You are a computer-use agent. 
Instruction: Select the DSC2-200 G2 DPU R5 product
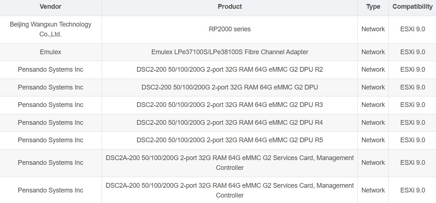tap(230, 140)
